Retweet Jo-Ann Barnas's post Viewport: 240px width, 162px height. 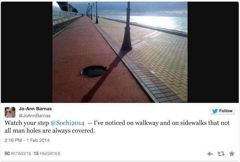pos(221,154)
